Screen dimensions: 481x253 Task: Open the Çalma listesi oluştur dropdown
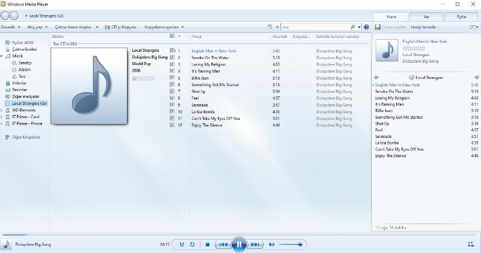76,27
